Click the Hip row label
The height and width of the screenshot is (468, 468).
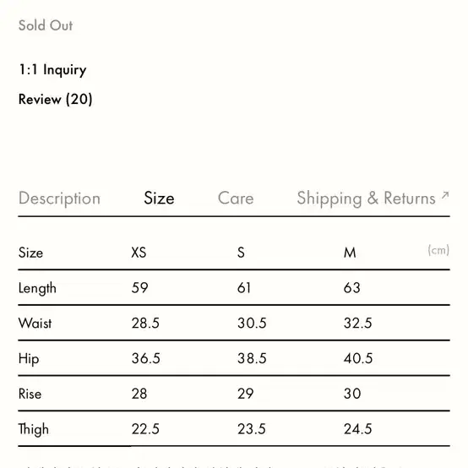click(x=29, y=359)
